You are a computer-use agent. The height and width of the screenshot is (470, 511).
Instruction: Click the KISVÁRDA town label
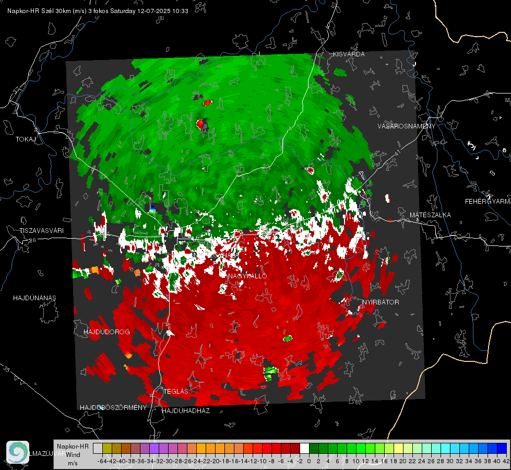point(349,54)
